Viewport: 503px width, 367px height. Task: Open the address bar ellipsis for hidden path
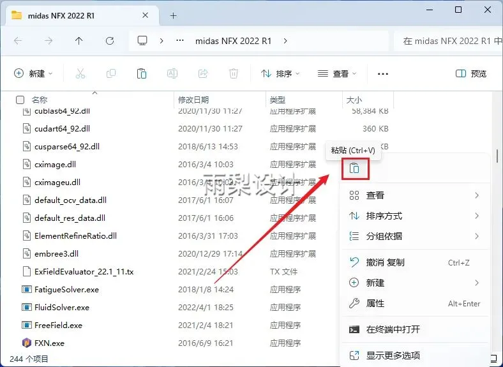180,41
